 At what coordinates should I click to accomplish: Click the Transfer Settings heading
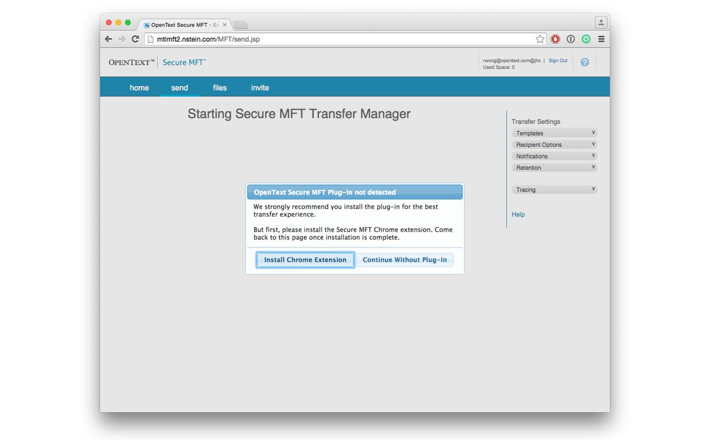536,122
